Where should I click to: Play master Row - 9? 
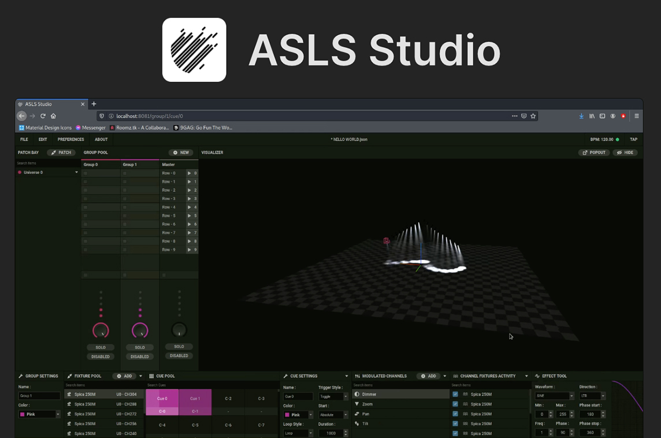pyautogui.click(x=190, y=250)
